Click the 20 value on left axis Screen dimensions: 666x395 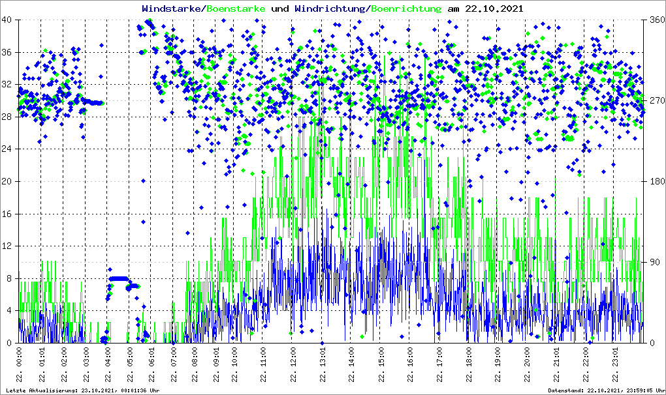[7, 182]
